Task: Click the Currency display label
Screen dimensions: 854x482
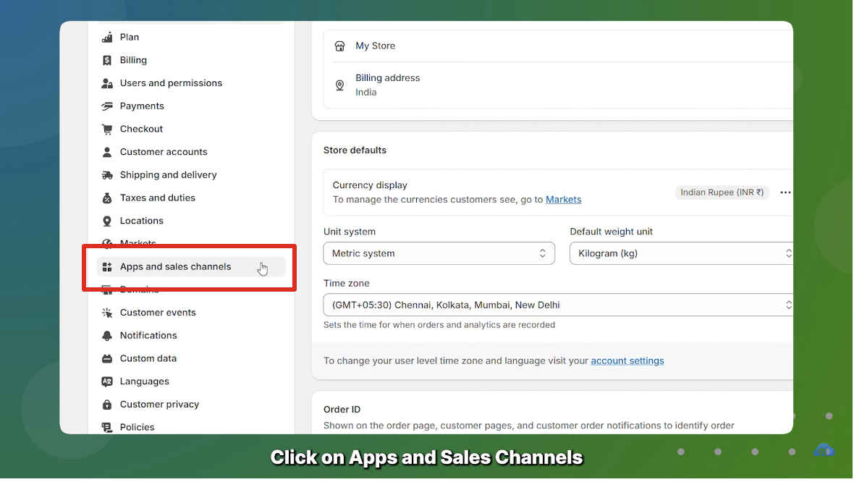Action: tap(370, 185)
